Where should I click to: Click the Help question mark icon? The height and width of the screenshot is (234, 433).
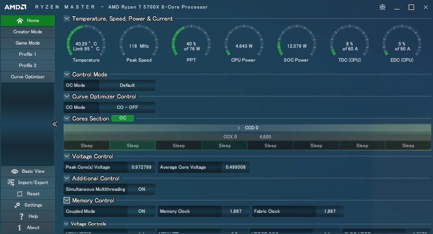coord(21,216)
